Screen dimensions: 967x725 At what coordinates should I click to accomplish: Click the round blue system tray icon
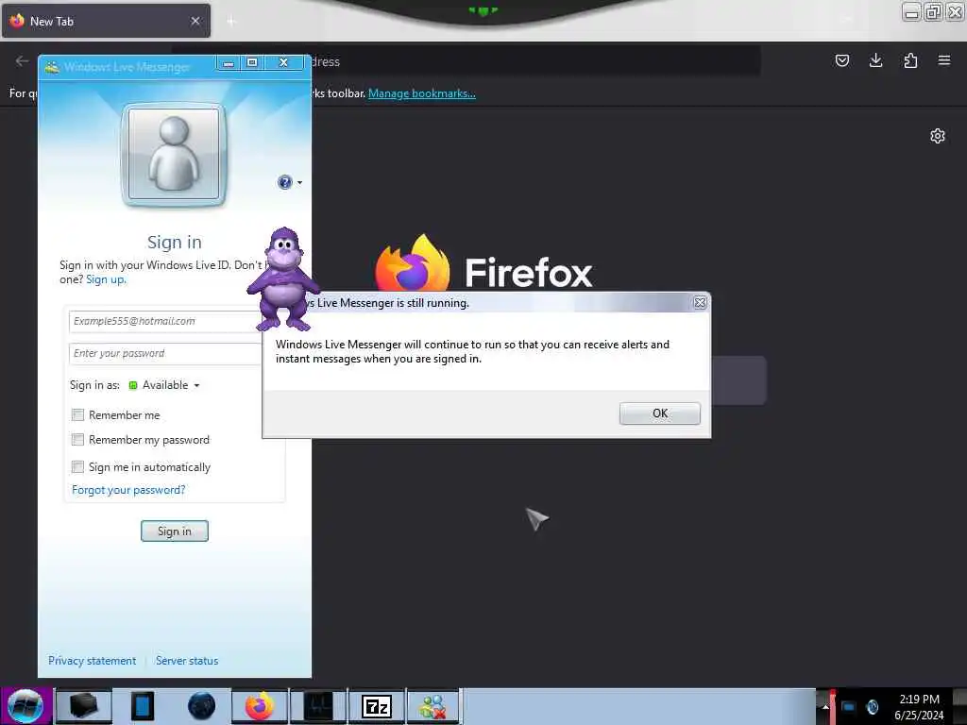[x=873, y=707]
